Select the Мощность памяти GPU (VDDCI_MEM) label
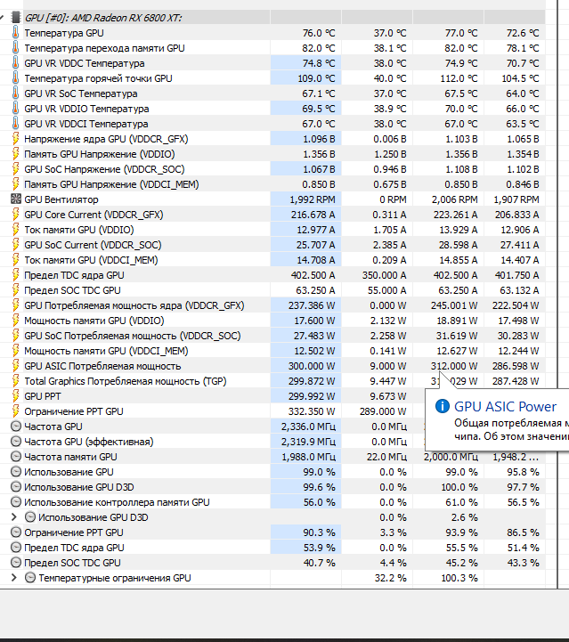569x642 pixels. pos(107,351)
